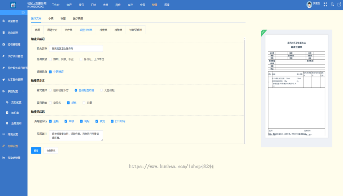Viewport: 343px width, 196px height.
Task: Click the 支付配置 yen icon
Action: point(7,102)
